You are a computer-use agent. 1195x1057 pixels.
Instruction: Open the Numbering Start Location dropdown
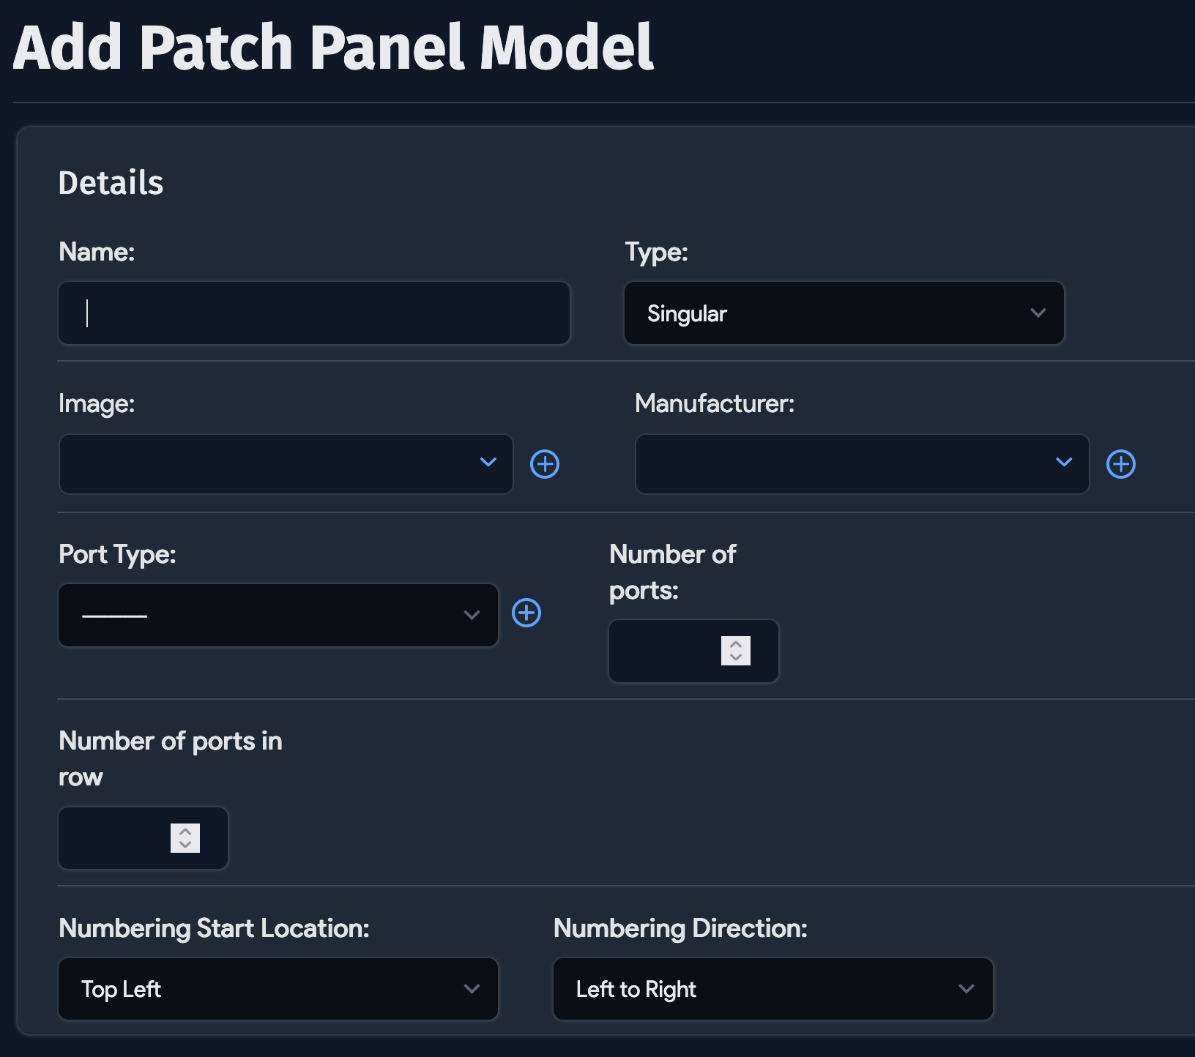278,989
